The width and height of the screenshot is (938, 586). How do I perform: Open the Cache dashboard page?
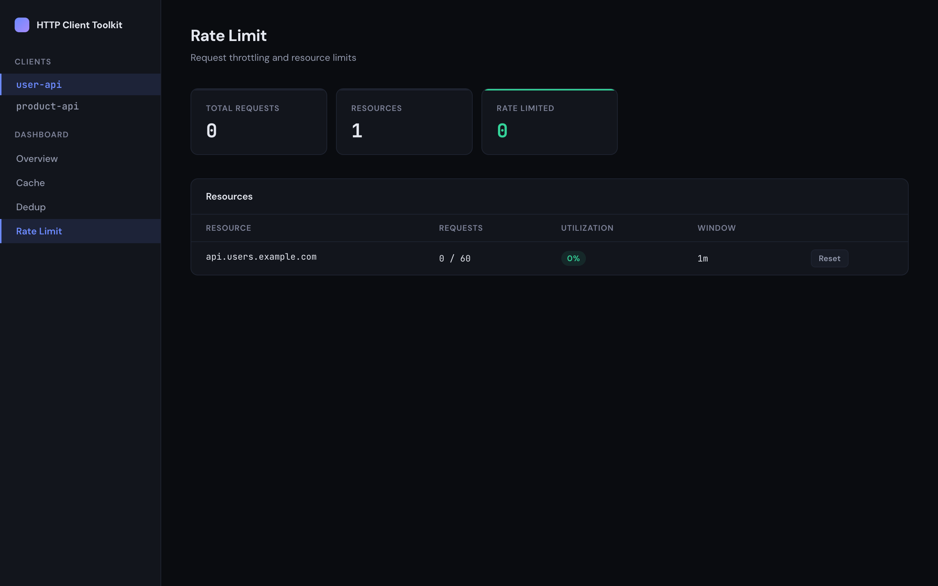tap(30, 182)
